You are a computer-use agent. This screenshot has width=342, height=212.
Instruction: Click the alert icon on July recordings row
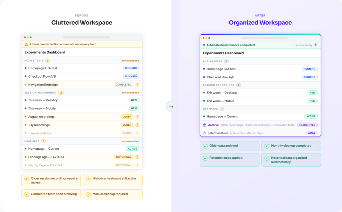click(137, 125)
